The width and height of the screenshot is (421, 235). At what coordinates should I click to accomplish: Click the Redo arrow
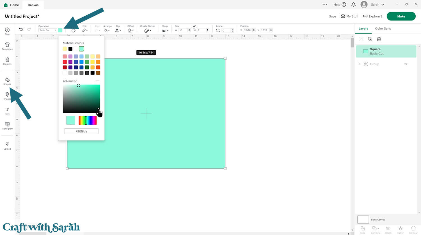pos(29,29)
